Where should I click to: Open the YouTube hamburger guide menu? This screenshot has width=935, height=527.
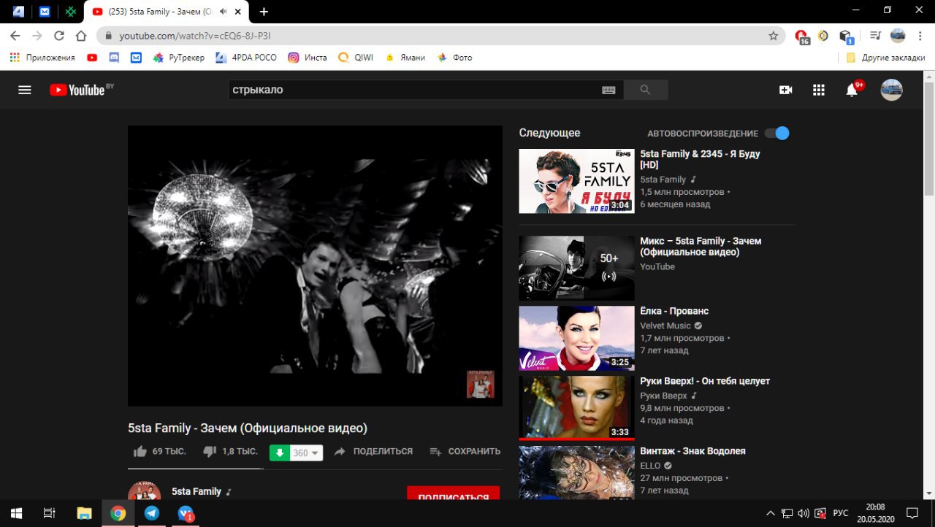(25, 90)
